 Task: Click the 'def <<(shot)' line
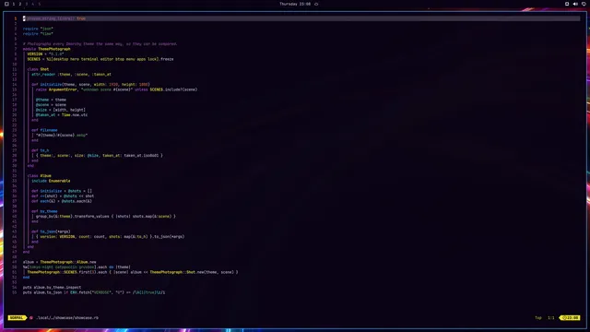tap(63, 196)
